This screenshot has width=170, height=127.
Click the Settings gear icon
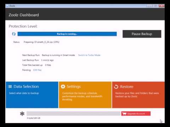[63, 86]
